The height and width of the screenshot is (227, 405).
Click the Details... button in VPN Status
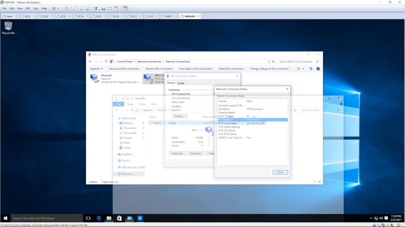(x=179, y=116)
